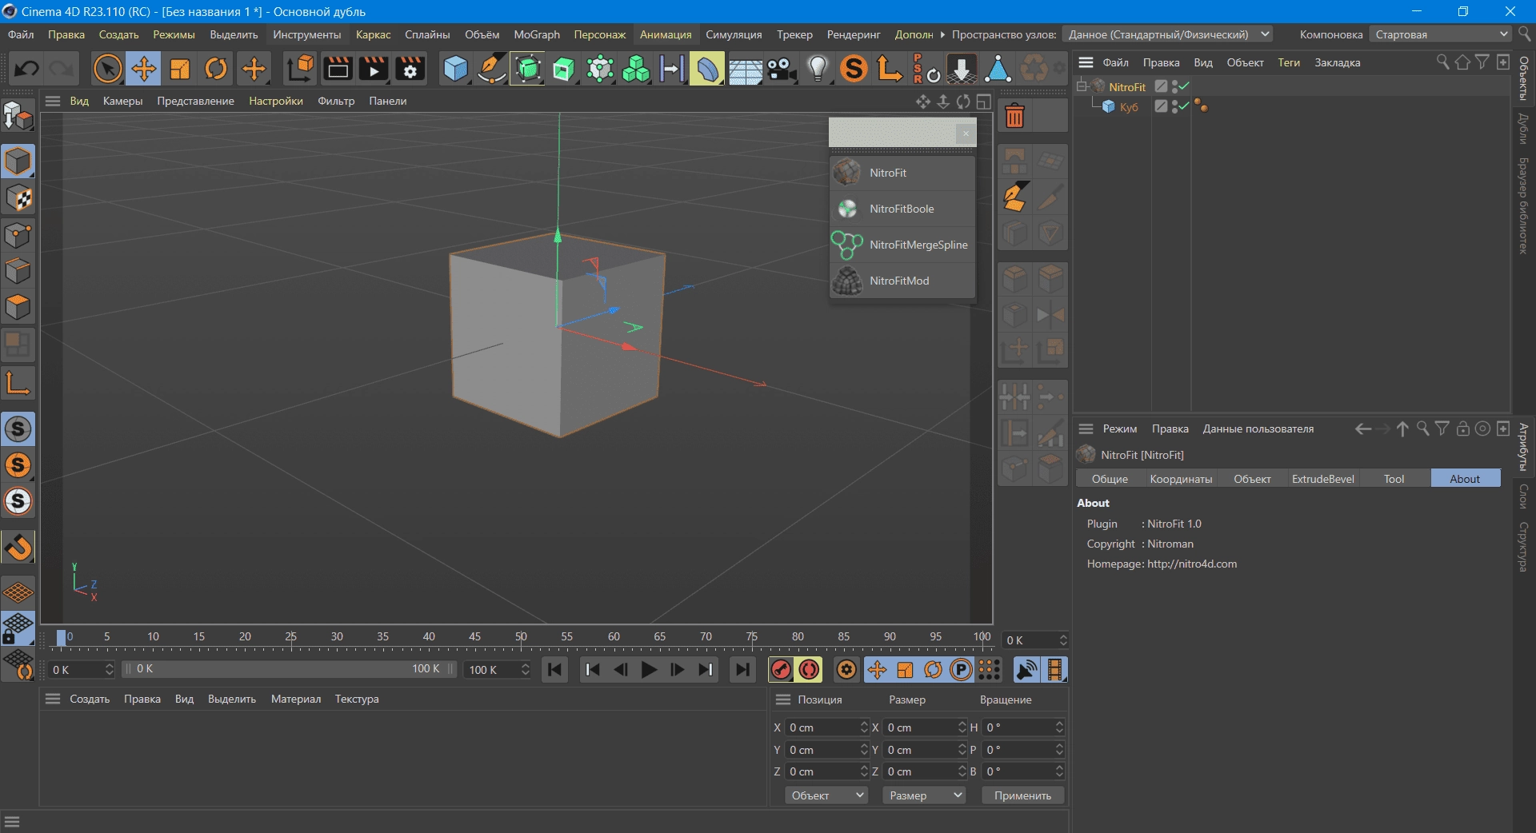Close the NitroFit popup palette

(x=966, y=134)
